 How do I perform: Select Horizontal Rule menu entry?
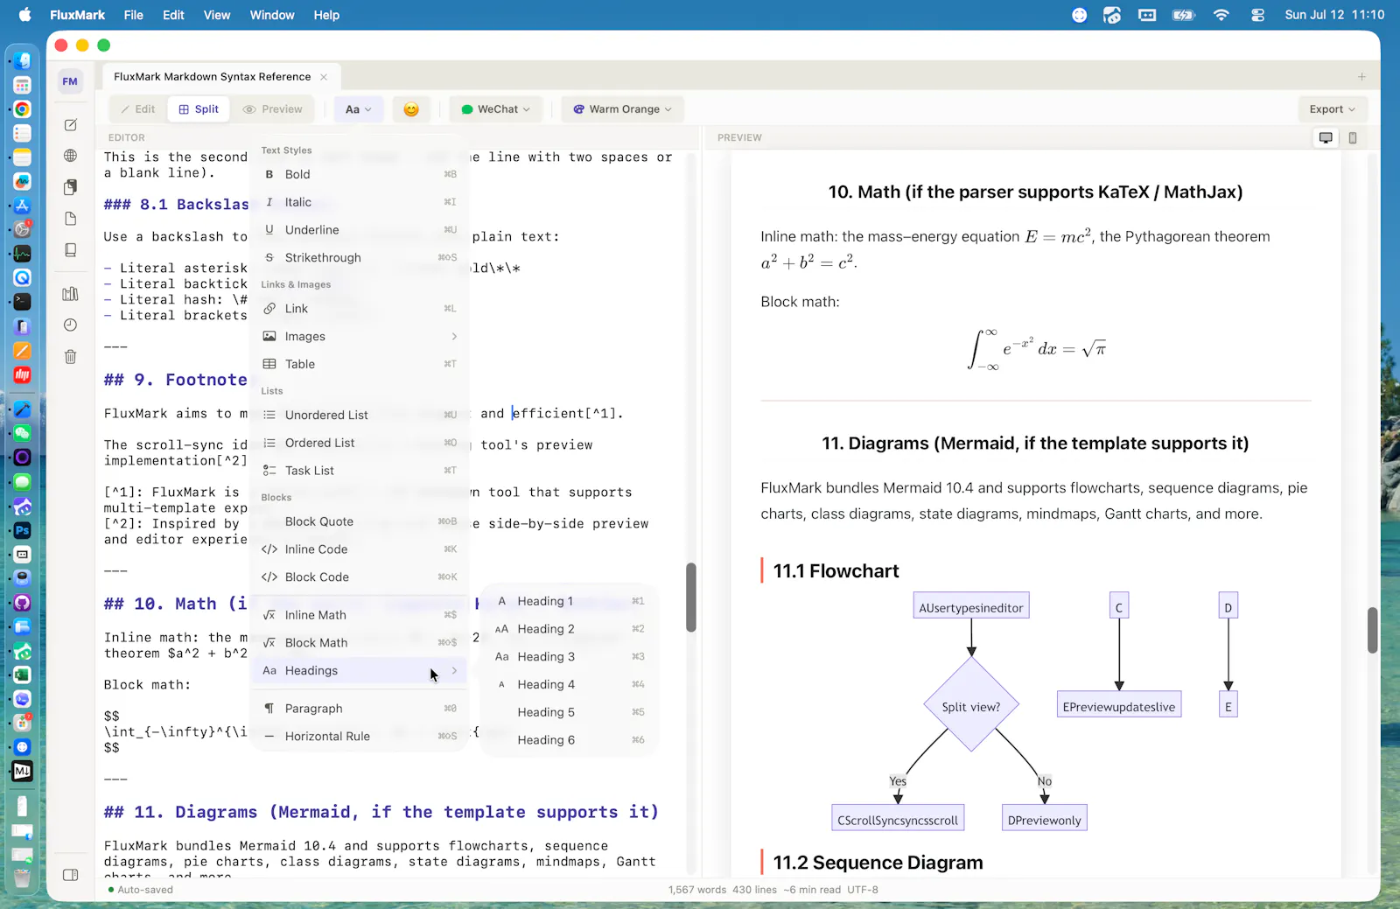[360, 737]
